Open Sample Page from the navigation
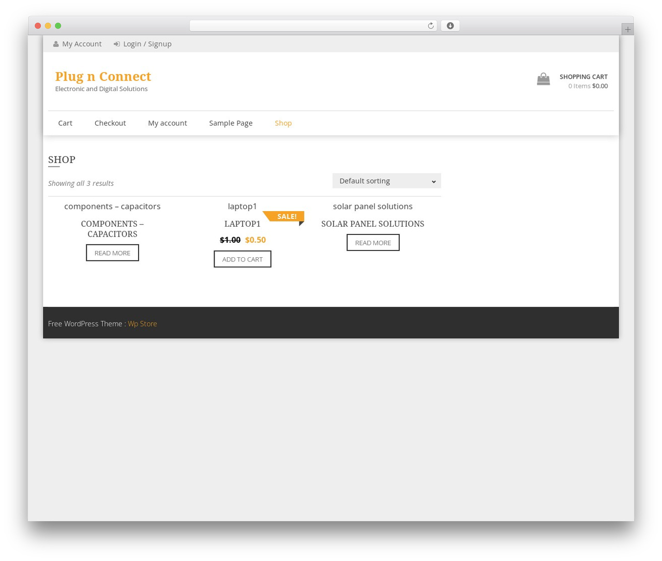This screenshot has width=662, height=561. click(x=231, y=123)
